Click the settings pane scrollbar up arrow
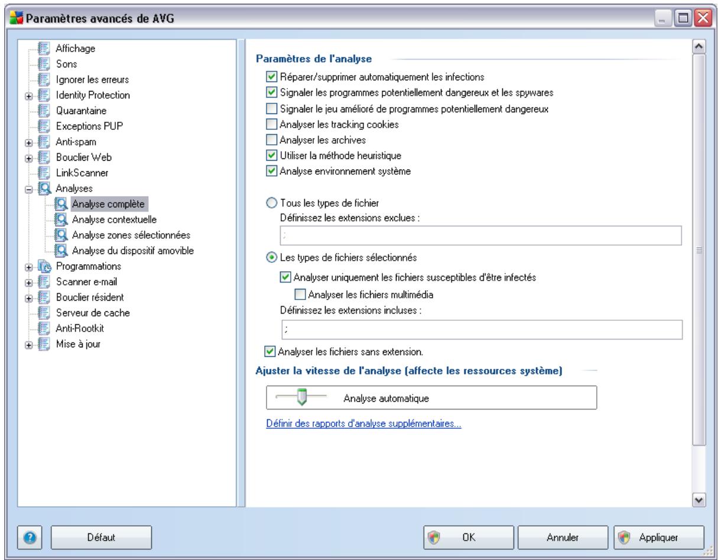The width and height of the screenshot is (718, 560). pos(699,47)
